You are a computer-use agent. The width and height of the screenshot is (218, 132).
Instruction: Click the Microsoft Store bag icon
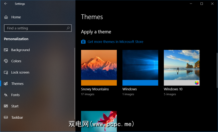[x=83, y=42]
